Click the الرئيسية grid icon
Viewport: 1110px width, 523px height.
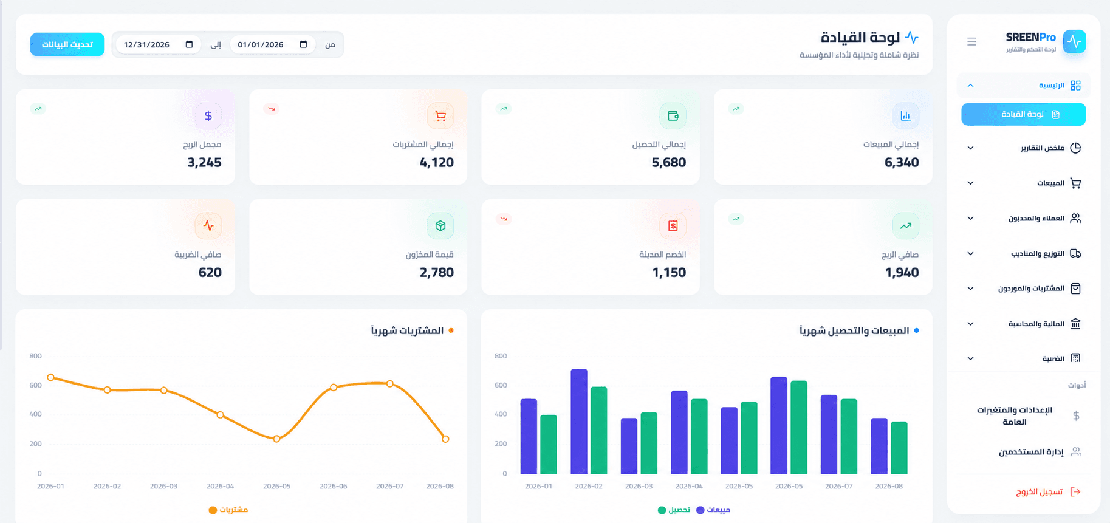coord(1075,86)
